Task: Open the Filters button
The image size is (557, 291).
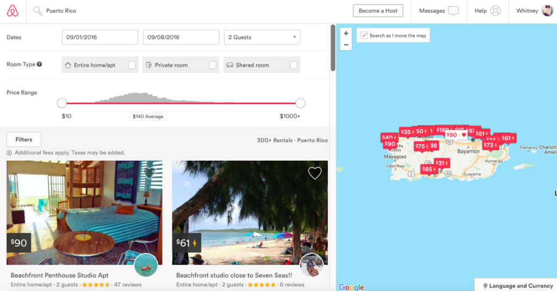Action: pyautogui.click(x=24, y=140)
